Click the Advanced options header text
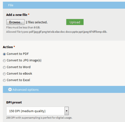 point(26,90)
